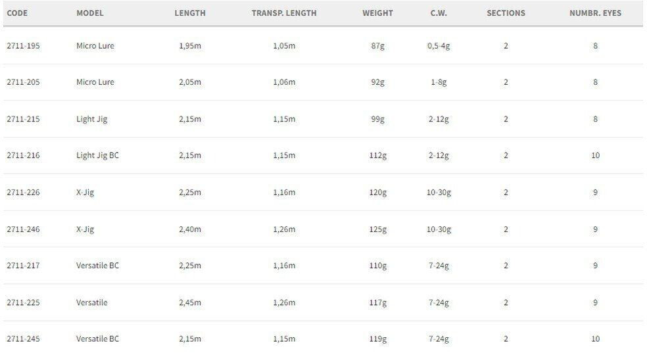Click the 0,5-4g casting weight cell
The image size is (647, 353).
439,46
